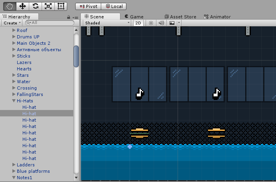Select the Water row label
This screenshot has width=276, height=182.
(x=24, y=82)
